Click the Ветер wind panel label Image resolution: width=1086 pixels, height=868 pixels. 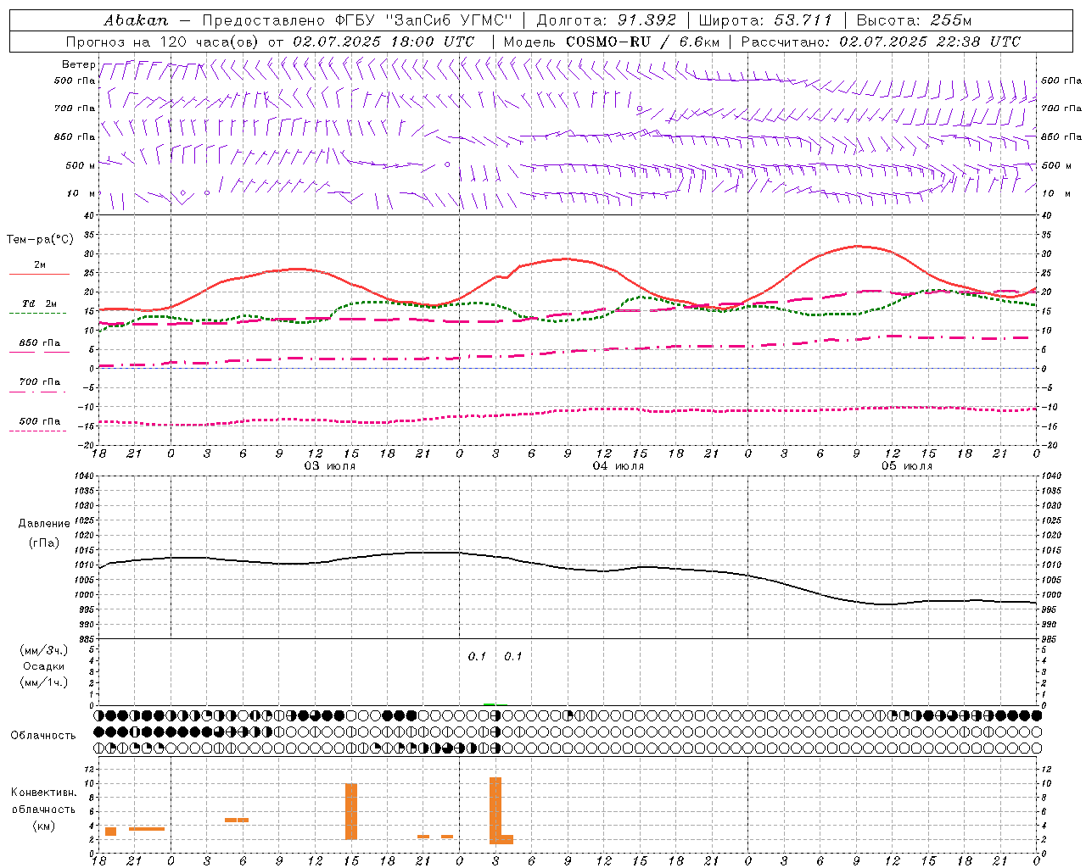[79, 64]
